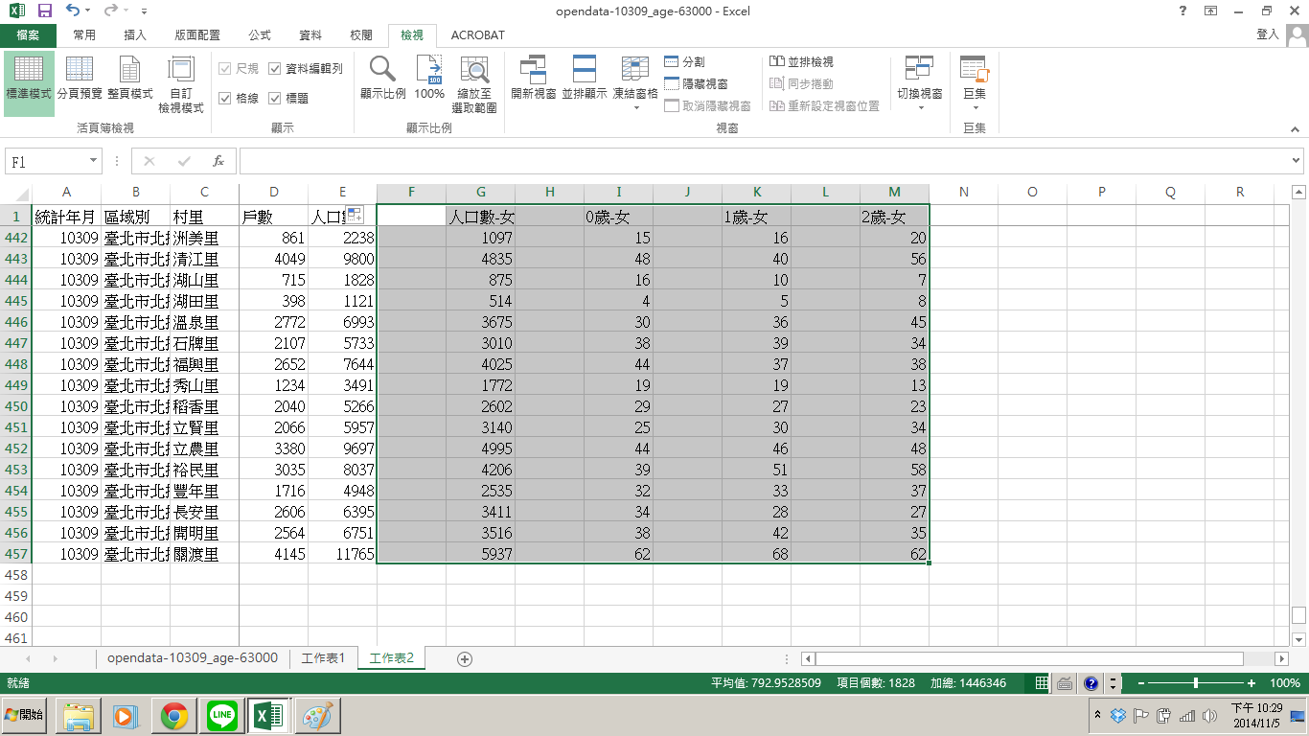Image resolution: width=1309 pixels, height=736 pixels.
Task: Toggle the 資料編輯列 formula bar checkbox
Action: 275,69
